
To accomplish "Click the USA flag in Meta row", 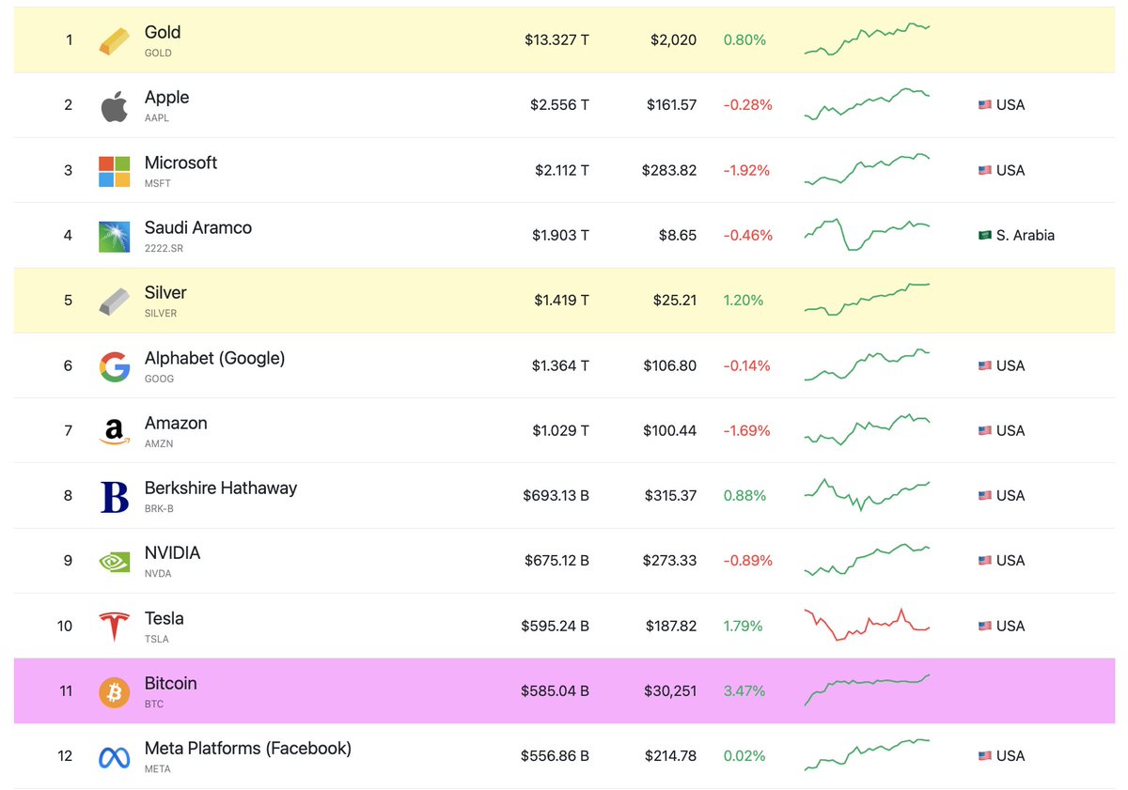I will (984, 756).
